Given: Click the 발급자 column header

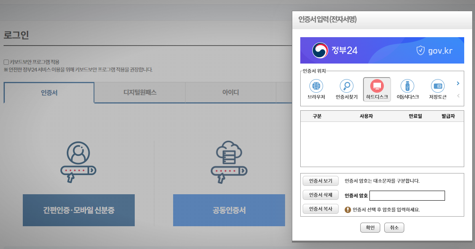Looking at the screenshot, I should 448,116.
